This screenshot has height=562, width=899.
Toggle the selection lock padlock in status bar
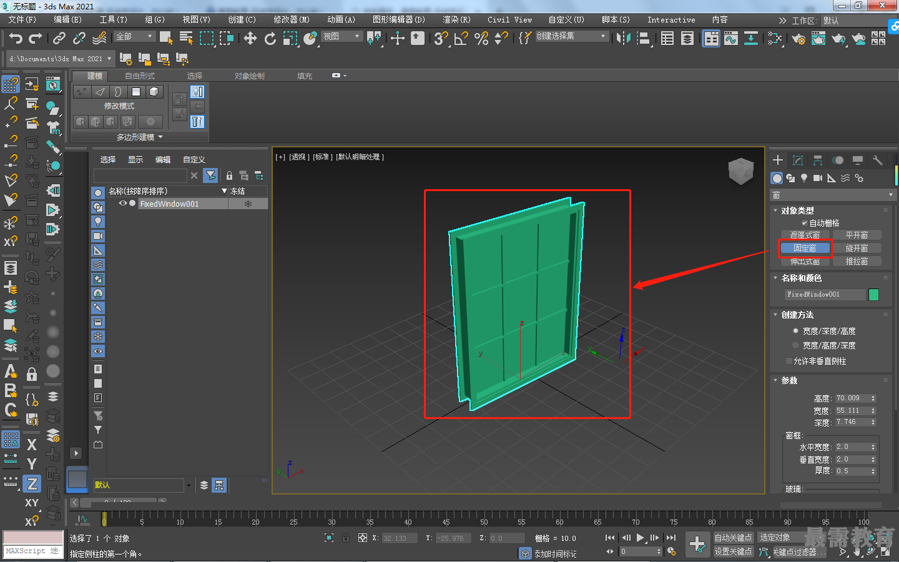point(346,538)
